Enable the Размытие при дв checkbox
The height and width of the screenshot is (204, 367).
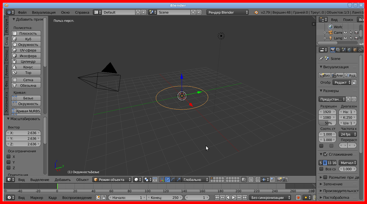click(325, 177)
